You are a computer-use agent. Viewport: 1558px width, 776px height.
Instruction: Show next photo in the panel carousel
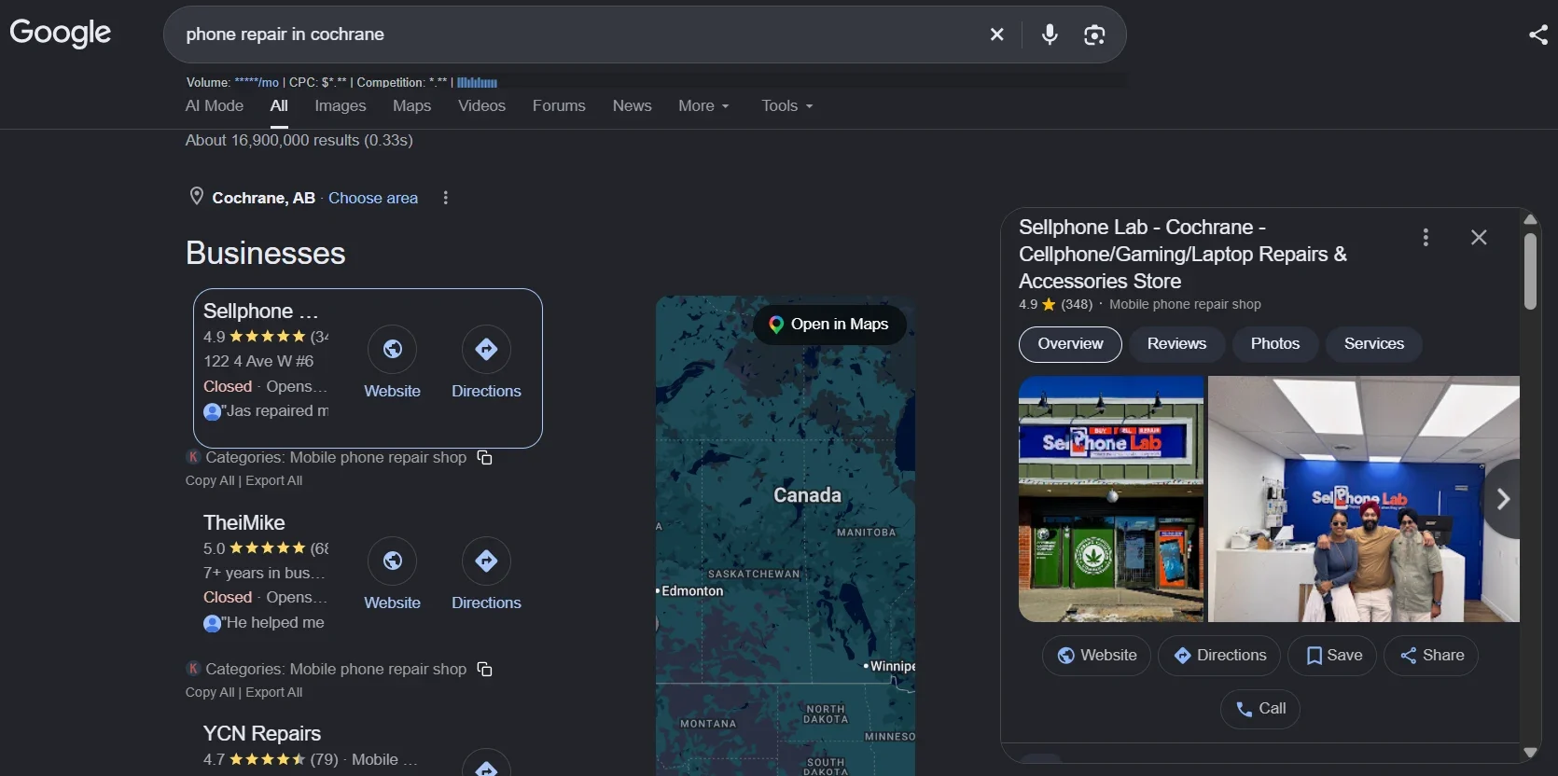[1502, 499]
